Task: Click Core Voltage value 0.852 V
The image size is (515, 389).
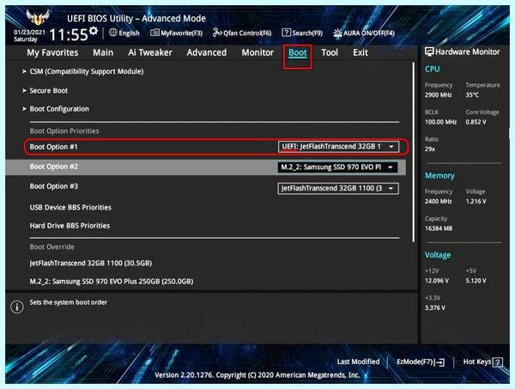Action: (476, 122)
